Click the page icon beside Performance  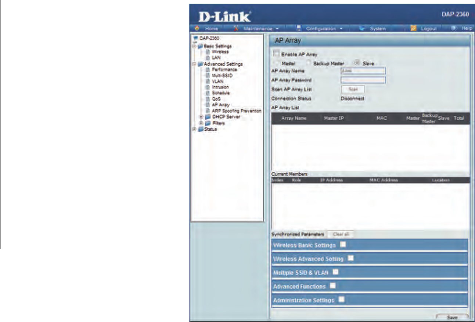point(208,70)
